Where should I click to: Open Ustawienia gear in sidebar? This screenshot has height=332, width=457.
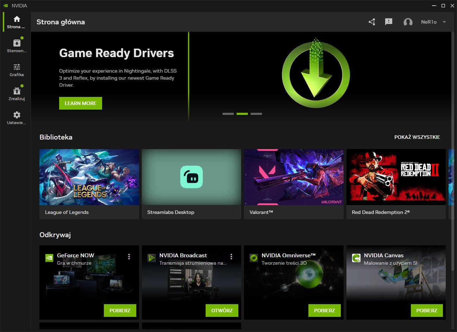point(17,115)
